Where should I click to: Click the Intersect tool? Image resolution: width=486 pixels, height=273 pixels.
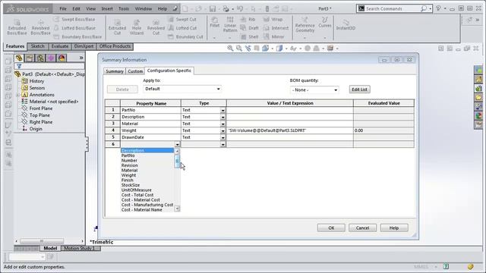click(x=276, y=28)
